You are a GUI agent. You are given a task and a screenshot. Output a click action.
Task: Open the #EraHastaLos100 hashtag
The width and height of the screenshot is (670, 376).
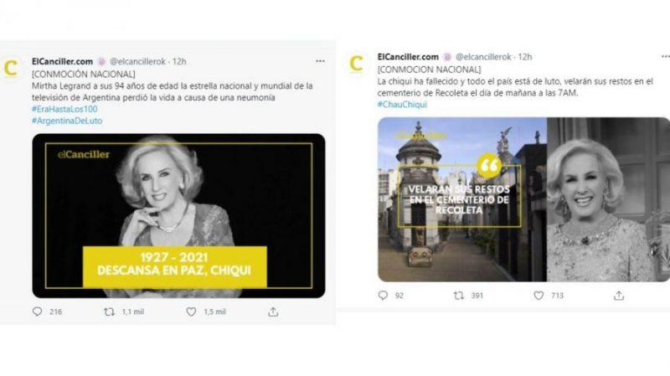[x=64, y=110]
